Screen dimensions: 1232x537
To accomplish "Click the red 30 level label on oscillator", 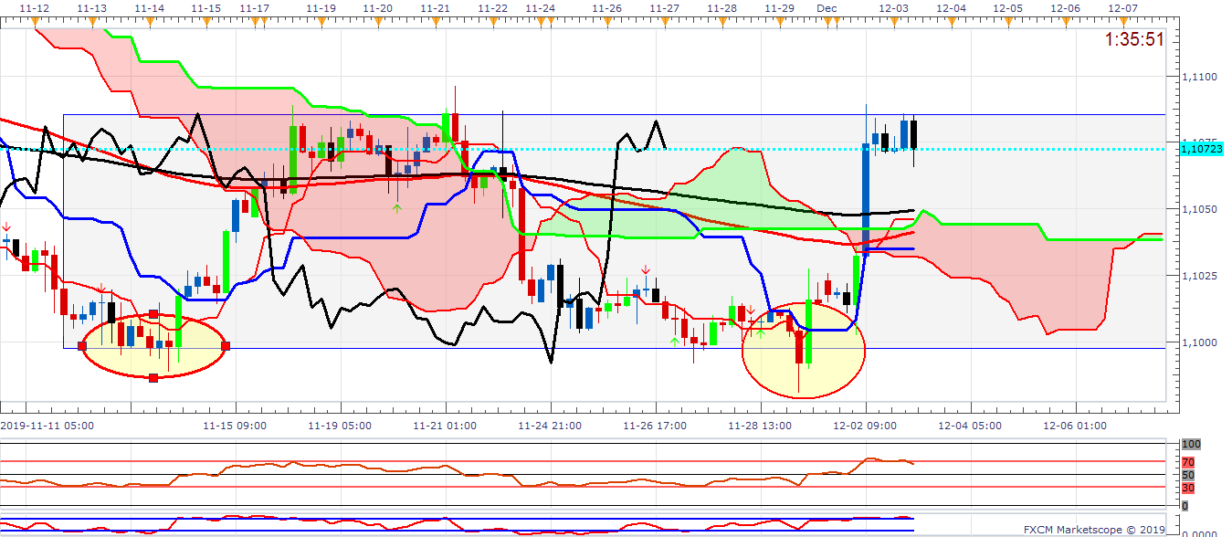I will 1188,487.
